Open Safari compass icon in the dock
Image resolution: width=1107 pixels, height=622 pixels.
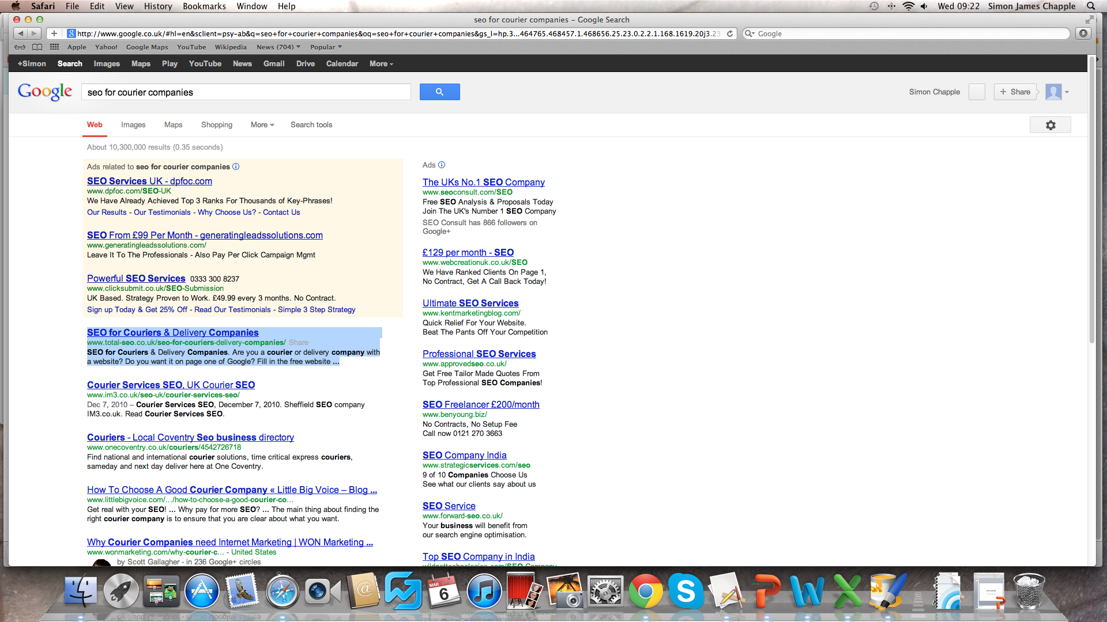pyautogui.click(x=282, y=591)
